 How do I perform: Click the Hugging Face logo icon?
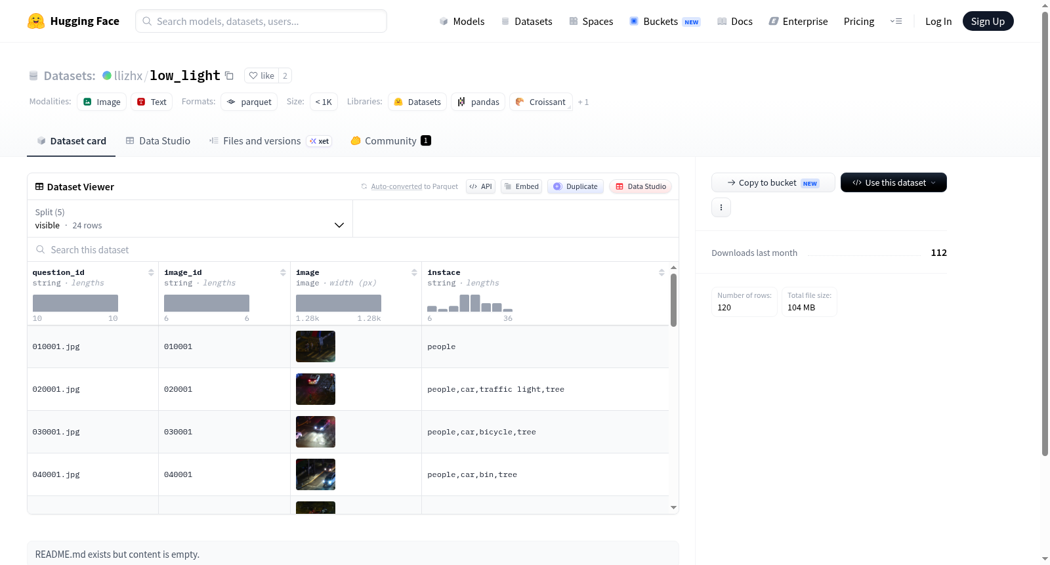click(36, 21)
